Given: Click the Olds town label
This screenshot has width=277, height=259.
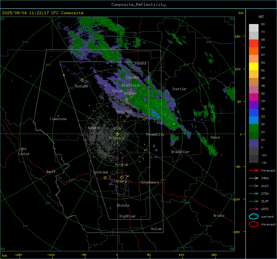Looking at the screenshot, I should 117,128.
